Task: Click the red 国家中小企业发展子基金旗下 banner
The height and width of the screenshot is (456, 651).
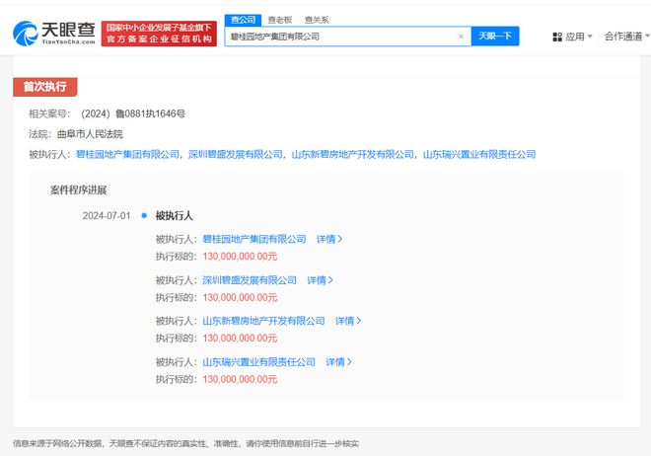Action: click(x=159, y=34)
